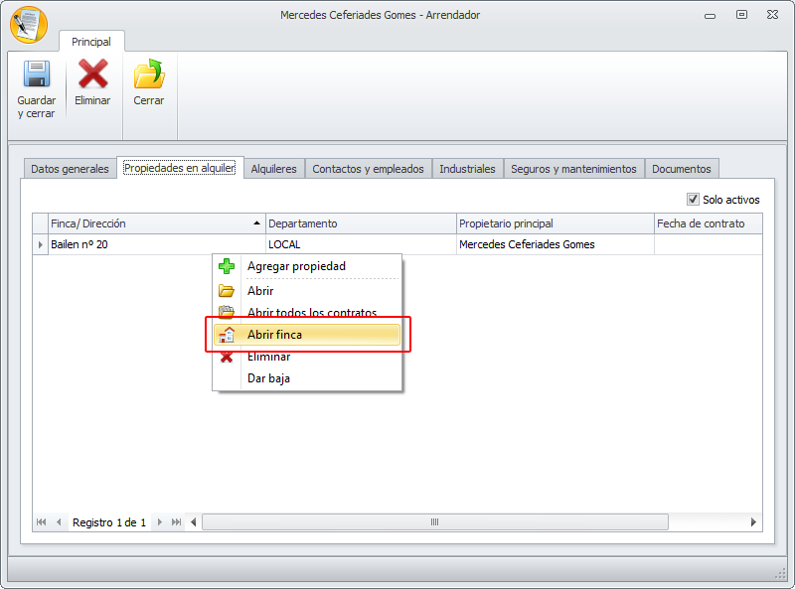
Task: Choose Abrir todos los contratos menu entry
Action: [307, 312]
